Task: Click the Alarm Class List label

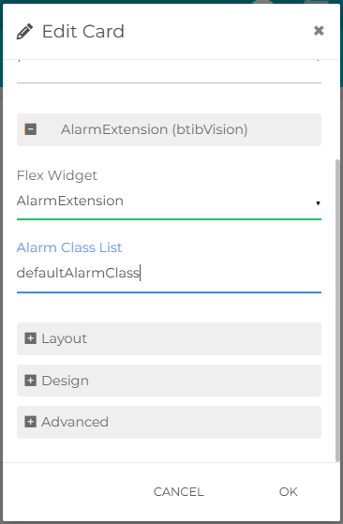Action: coord(69,247)
